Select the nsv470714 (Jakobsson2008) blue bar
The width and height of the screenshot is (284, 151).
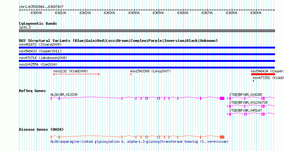pyautogui.click(x=147, y=61)
